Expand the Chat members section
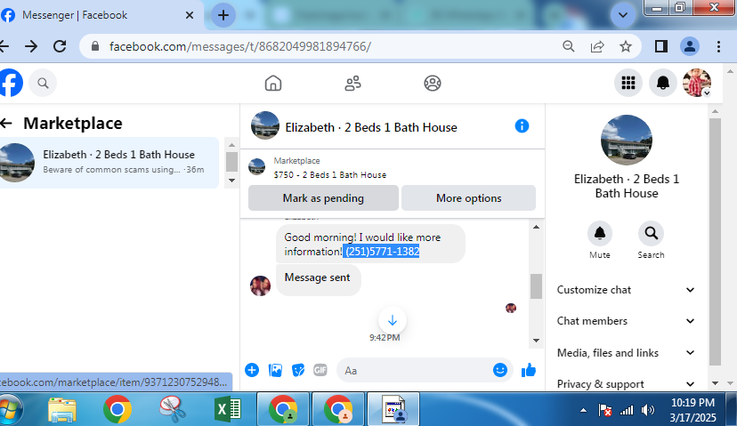 pos(626,321)
